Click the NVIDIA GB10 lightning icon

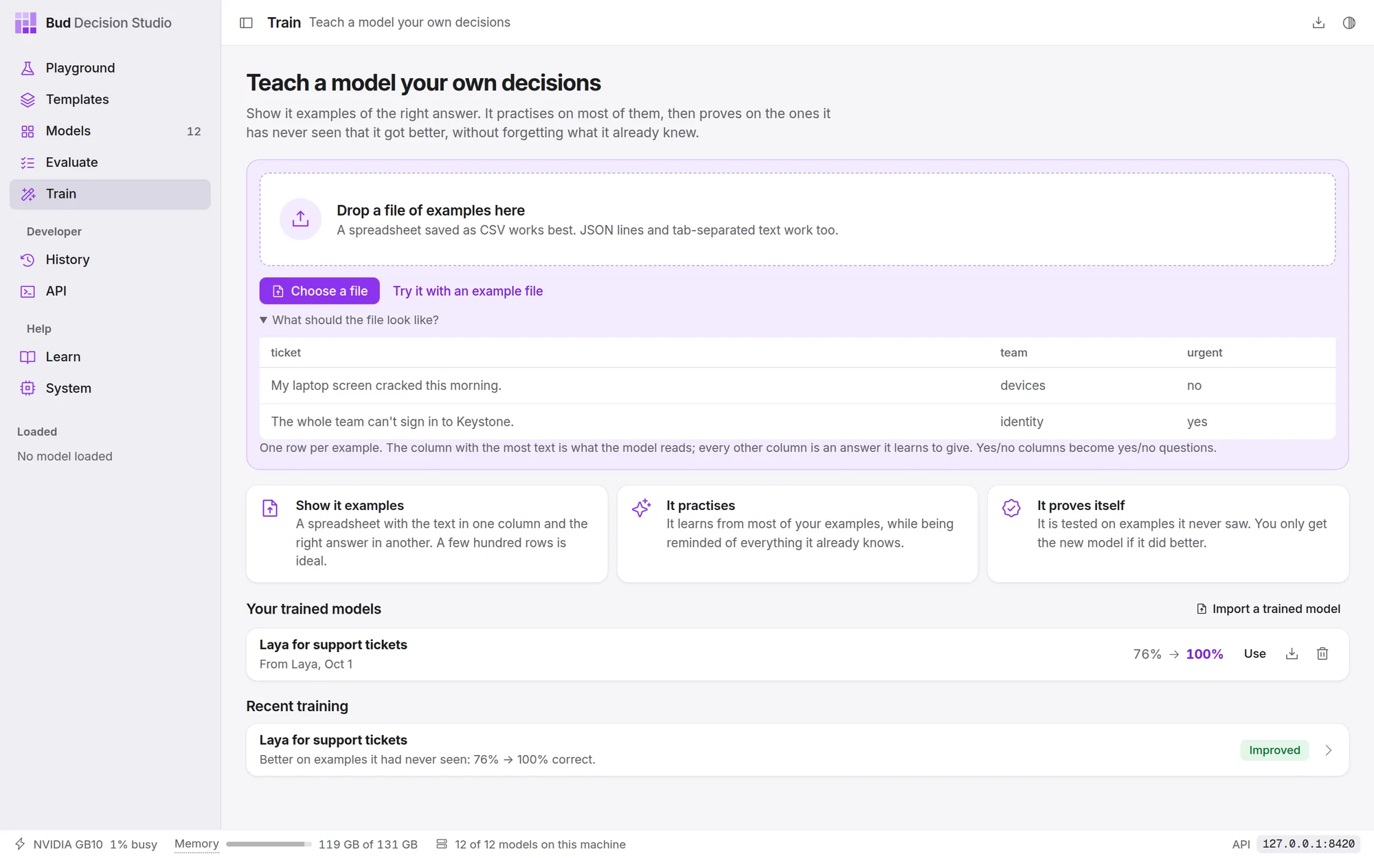[x=21, y=844]
